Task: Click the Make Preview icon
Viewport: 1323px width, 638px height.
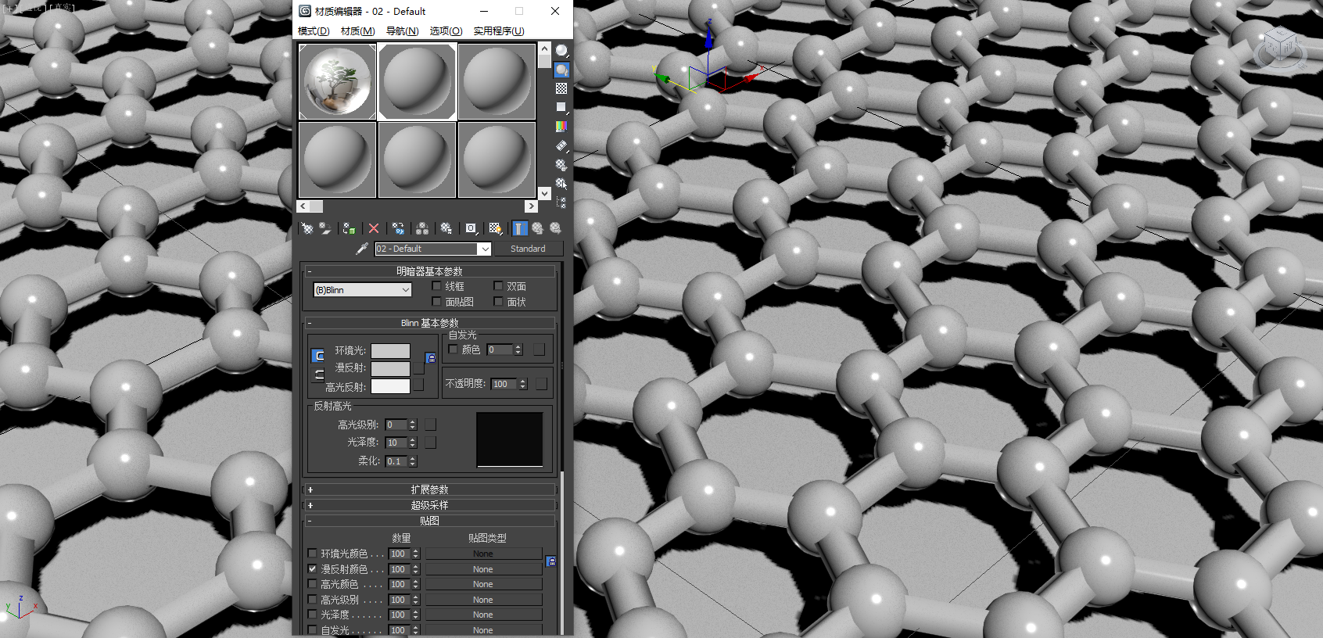Action: pos(561,145)
